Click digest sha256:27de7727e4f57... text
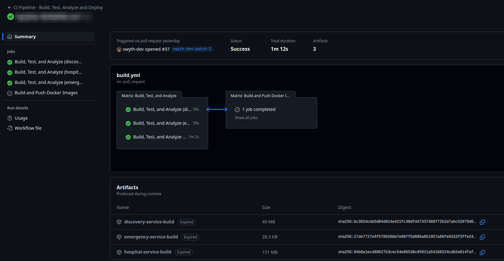 407,237
